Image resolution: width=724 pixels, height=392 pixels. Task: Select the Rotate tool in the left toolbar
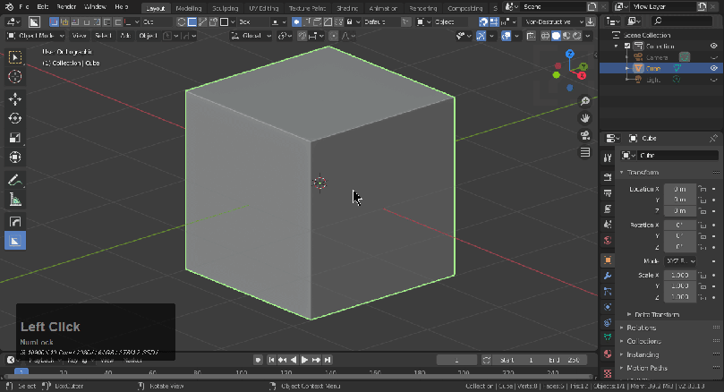[x=15, y=118]
